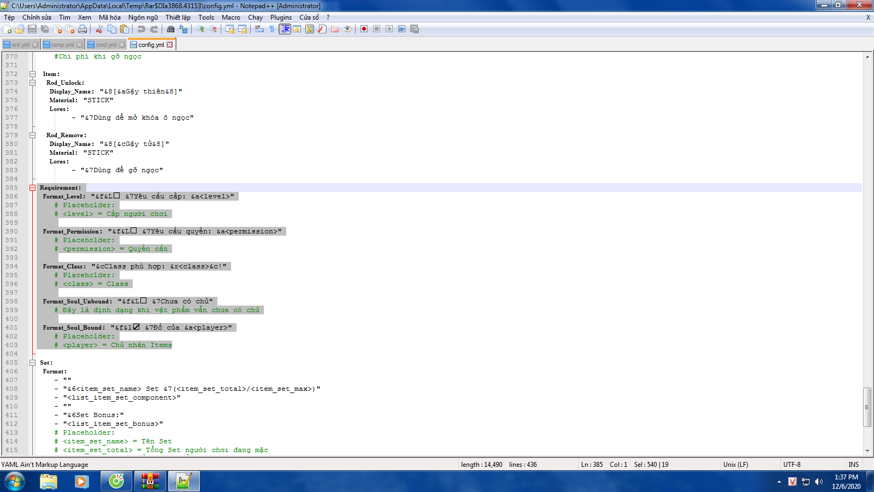874x492 pixels.
Task: Click the Cut scissors icon
Action: click(99, 29)
